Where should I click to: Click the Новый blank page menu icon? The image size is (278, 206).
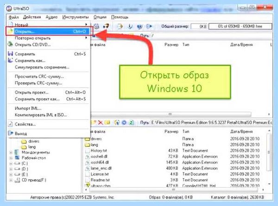tap(11, 25)
